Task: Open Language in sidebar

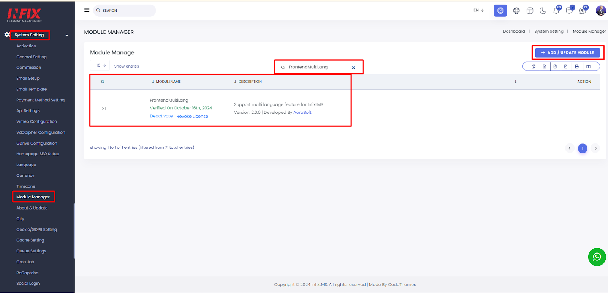Action: pyautogui.click(x=26, y=165)
